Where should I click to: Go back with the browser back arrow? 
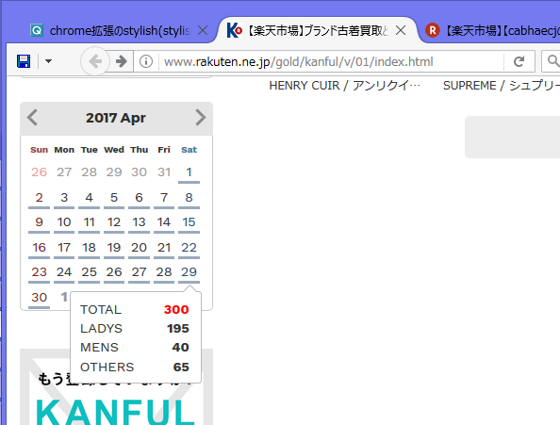(x=95, y=61)
